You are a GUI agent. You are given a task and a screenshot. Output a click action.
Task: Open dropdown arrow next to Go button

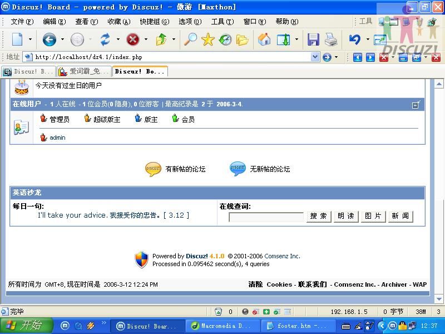point(337,57)
